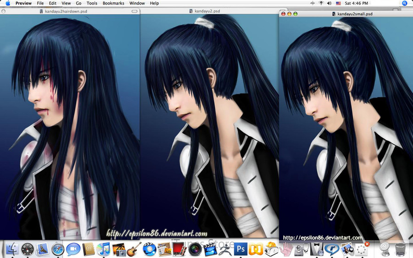Image resolution: width=413 pixels, height=258 pixels.
Task: Launch GarageBand guitar icon
Action: pyautogui.click(x=134, y=249)
